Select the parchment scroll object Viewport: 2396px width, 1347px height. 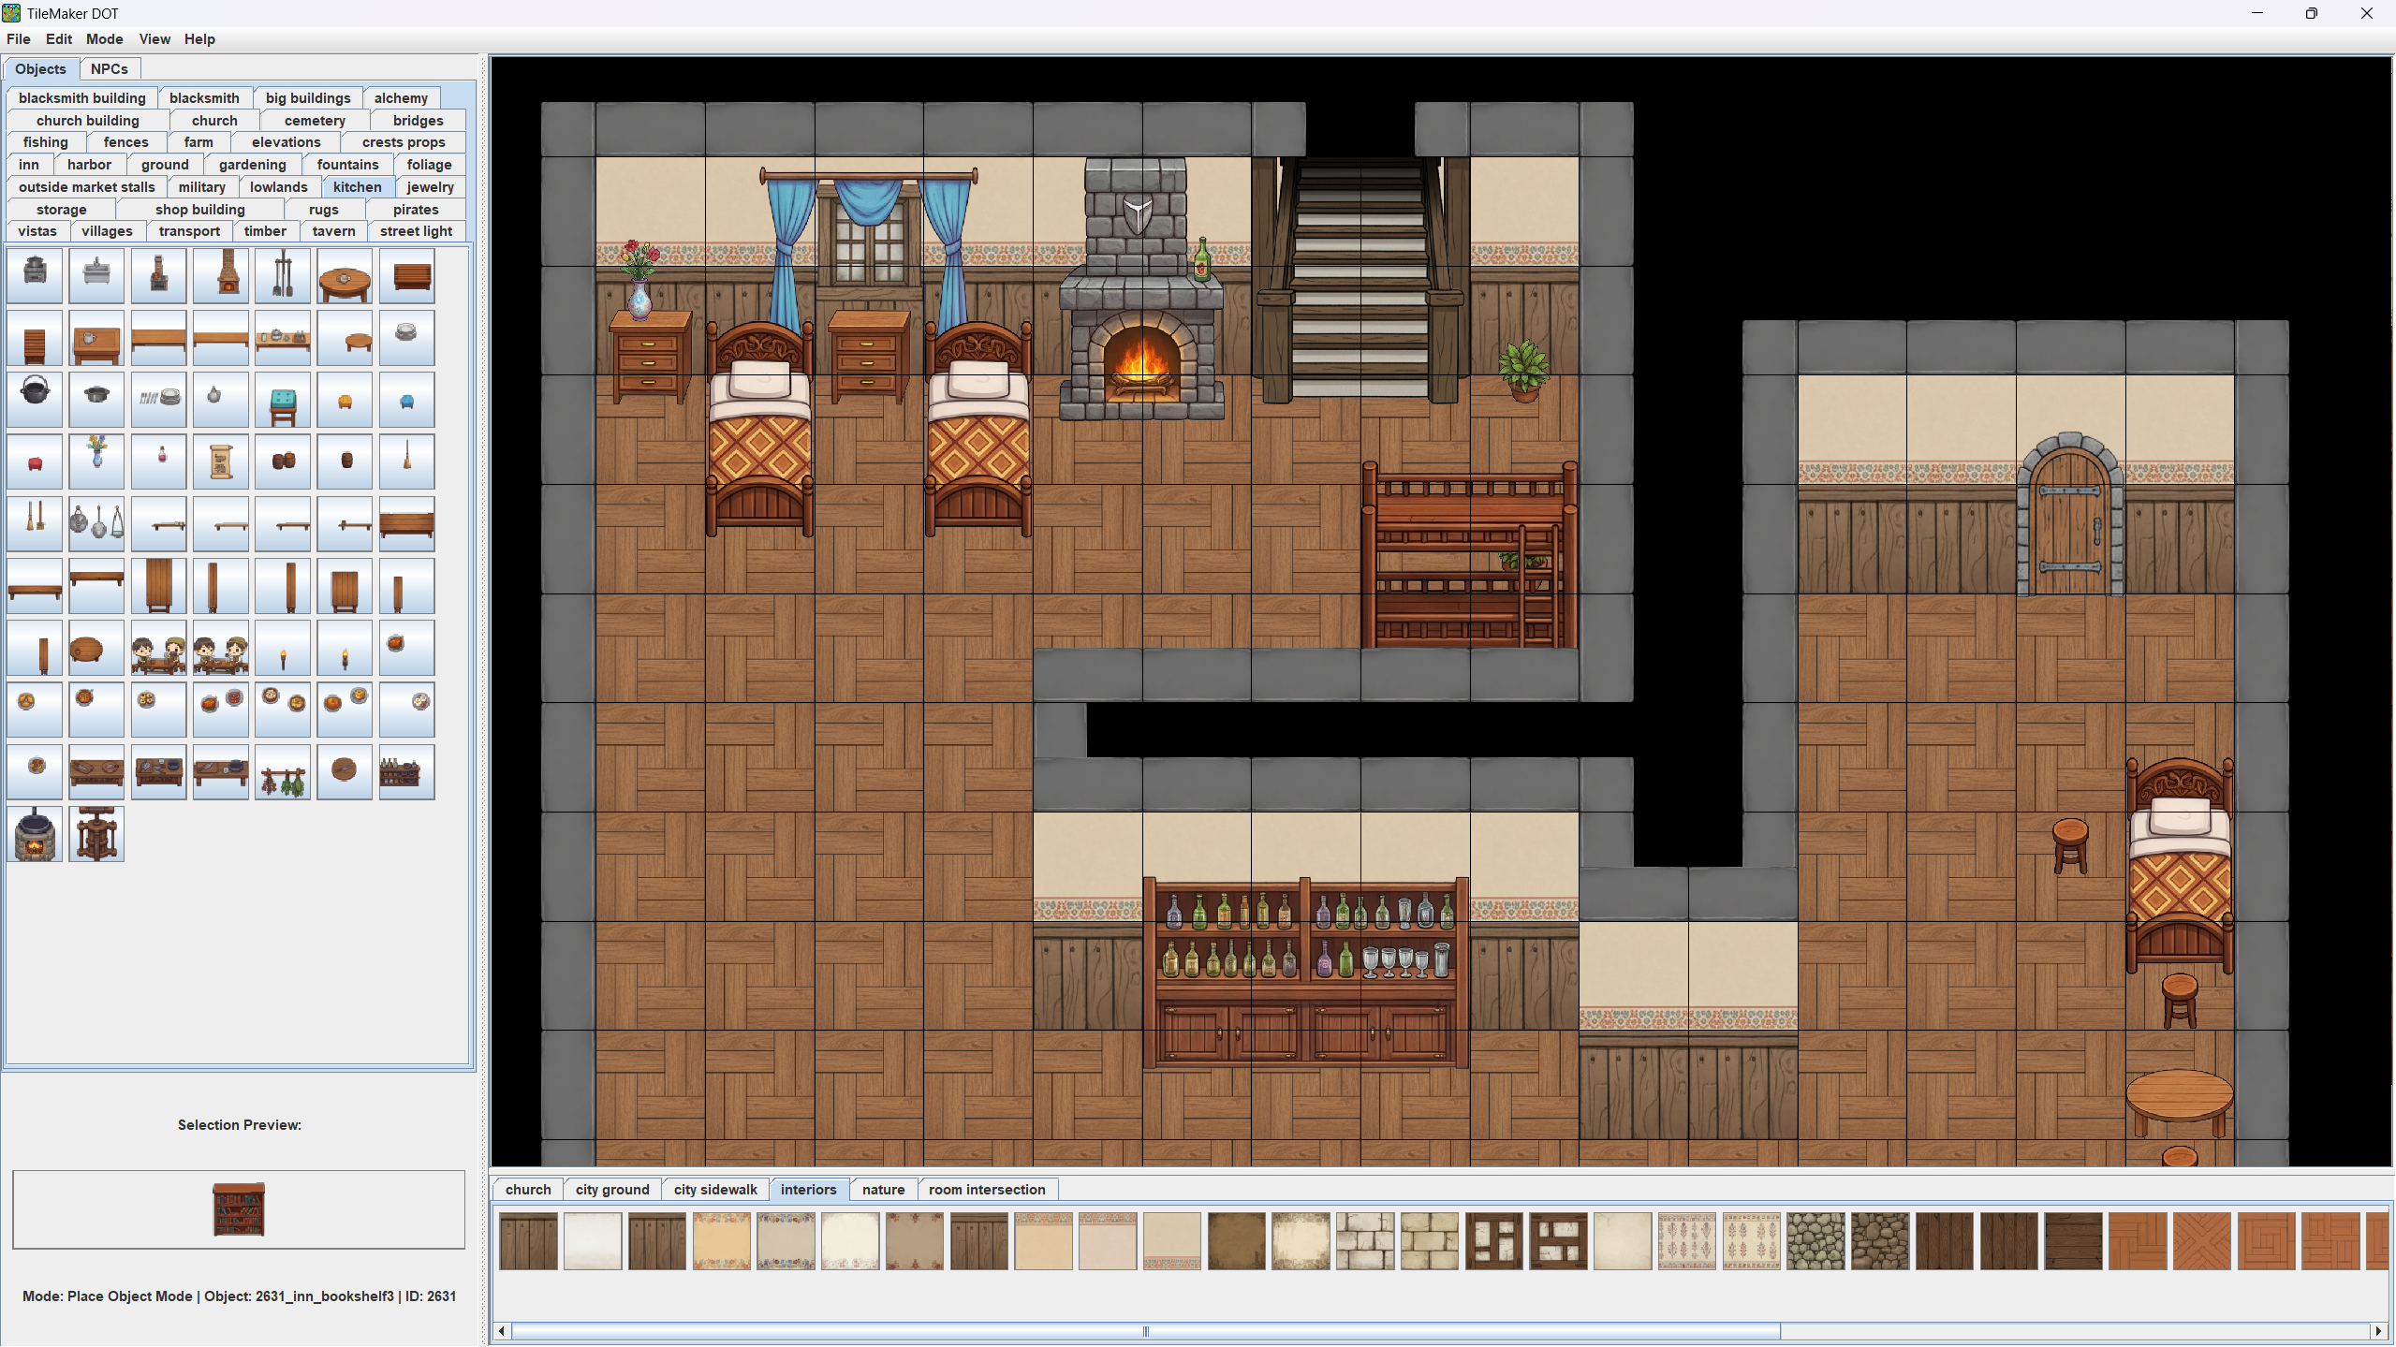pos(221,461)
